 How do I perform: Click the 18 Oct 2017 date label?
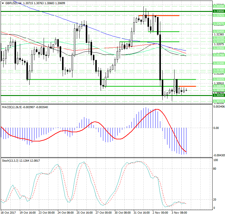click(9, 212)
